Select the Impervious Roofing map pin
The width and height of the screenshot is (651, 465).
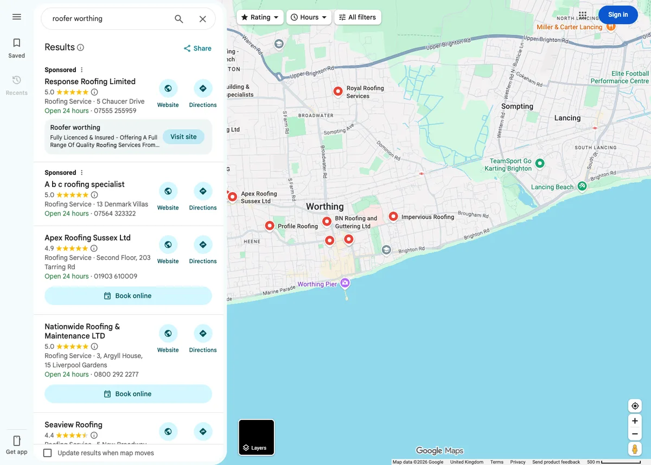[x=393, y=216]
